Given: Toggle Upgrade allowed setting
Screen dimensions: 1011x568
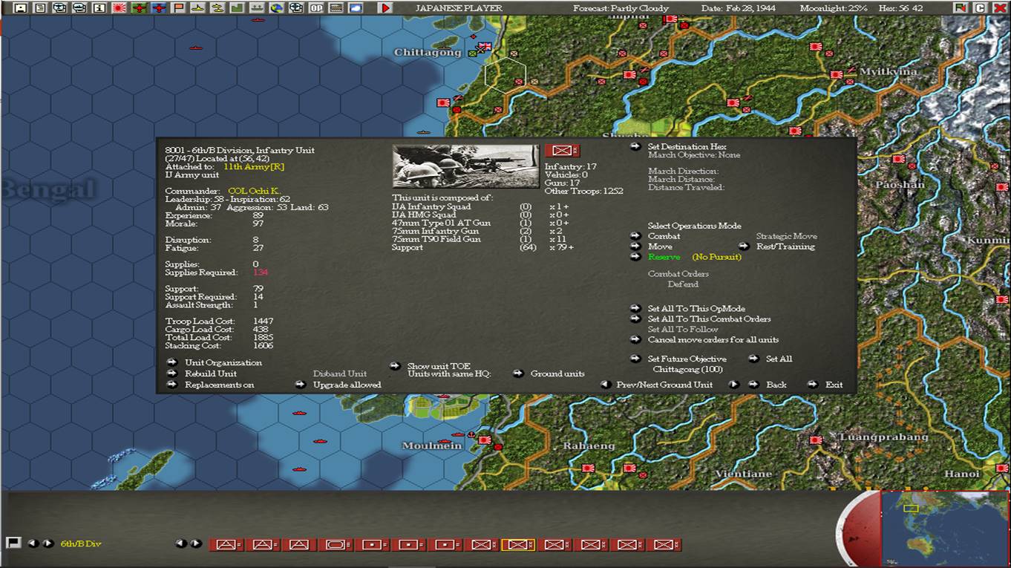Looking at the screenshot, I should 347,385.
